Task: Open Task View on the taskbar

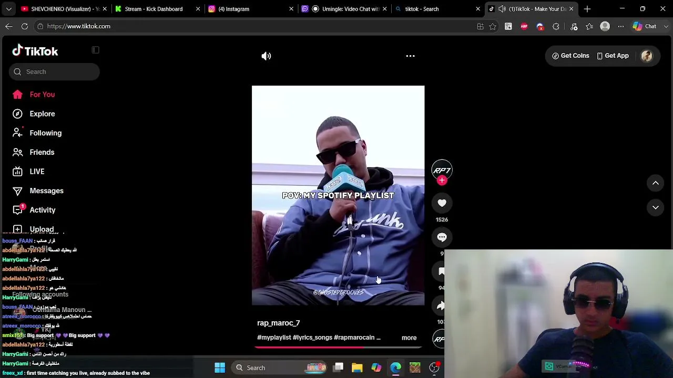Action: coord(338,367)
